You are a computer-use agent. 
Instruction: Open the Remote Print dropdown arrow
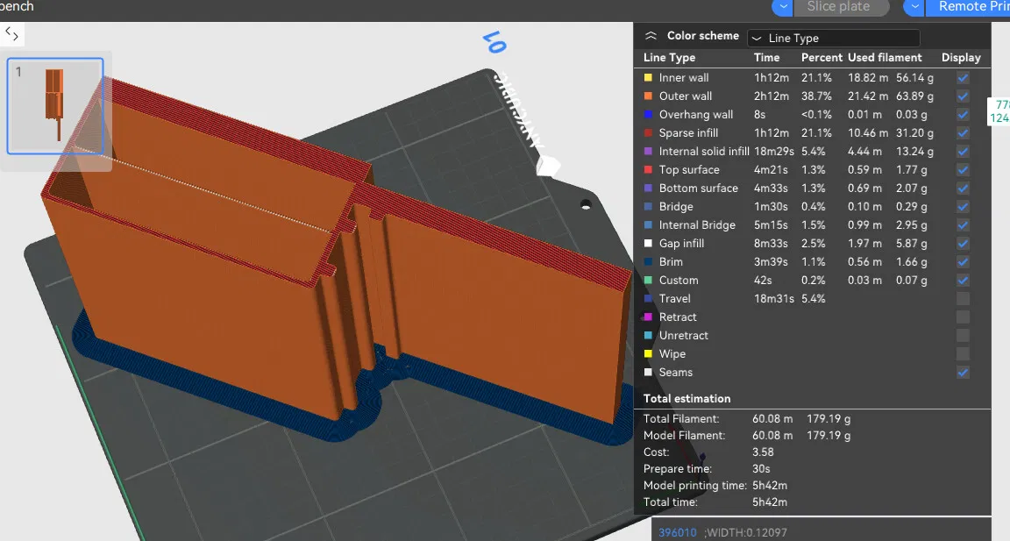click(x=913, y=8)
